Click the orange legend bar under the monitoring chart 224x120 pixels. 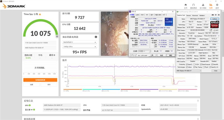tap(73, 90)
